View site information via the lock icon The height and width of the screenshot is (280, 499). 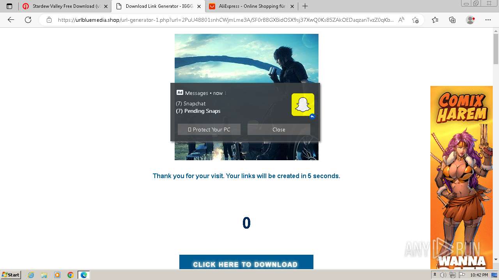pyautogui.click(x=49, y=20)
